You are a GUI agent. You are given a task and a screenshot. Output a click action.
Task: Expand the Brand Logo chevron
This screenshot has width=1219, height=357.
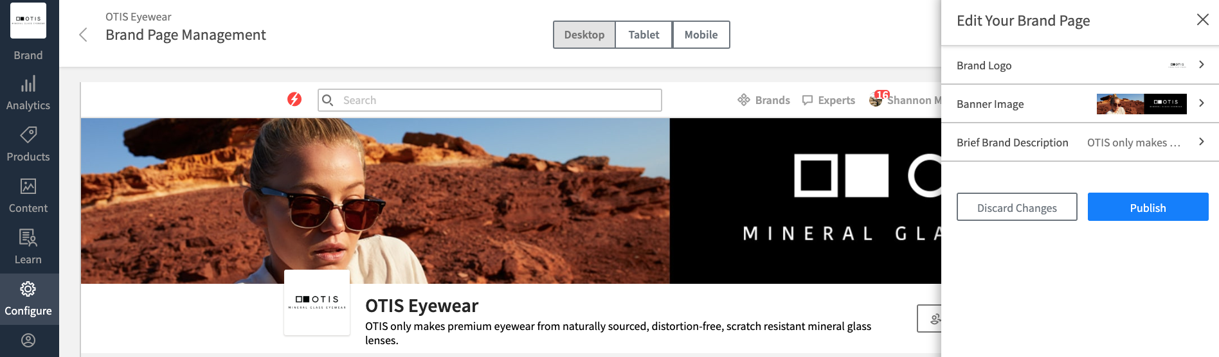[1202, 64]
